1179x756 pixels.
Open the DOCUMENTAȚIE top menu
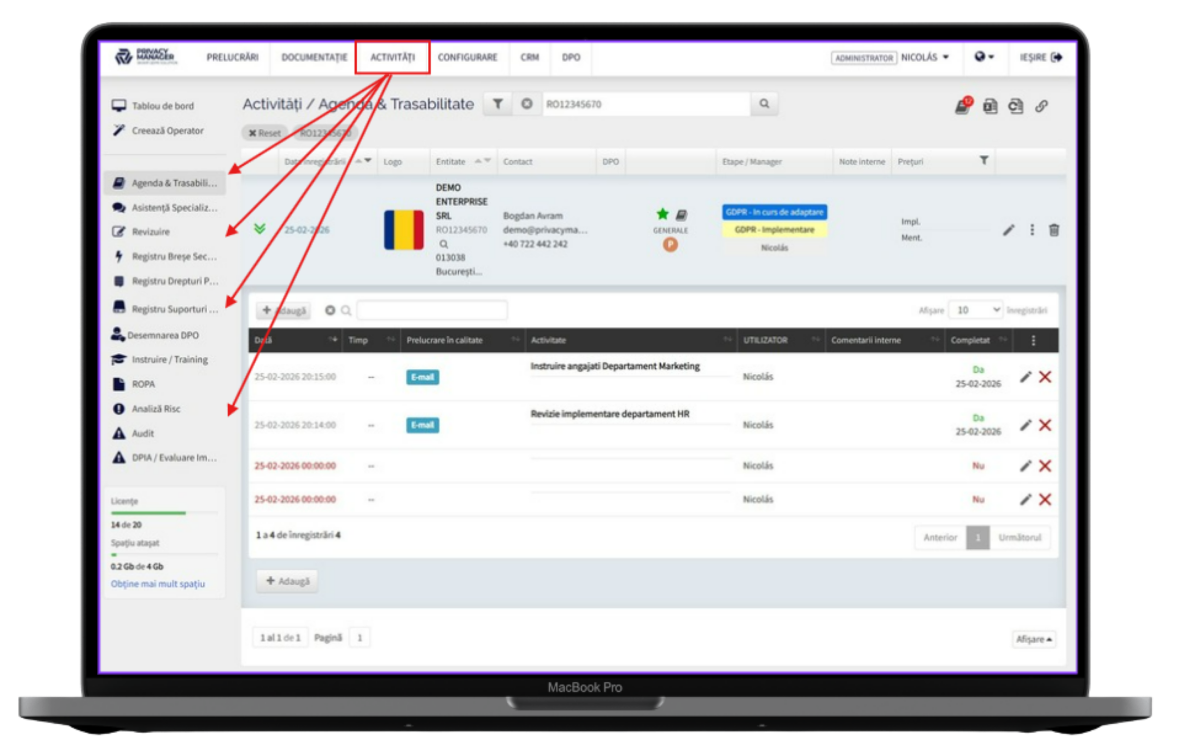pos(314,58)
